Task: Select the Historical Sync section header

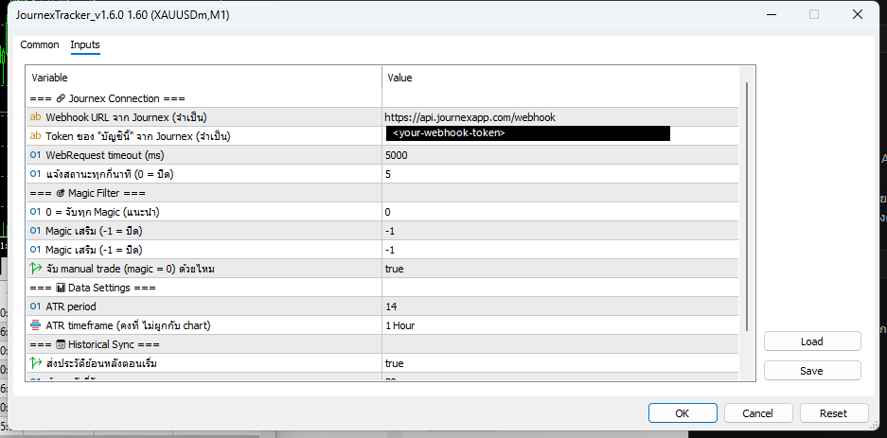Action: (95, 344)
